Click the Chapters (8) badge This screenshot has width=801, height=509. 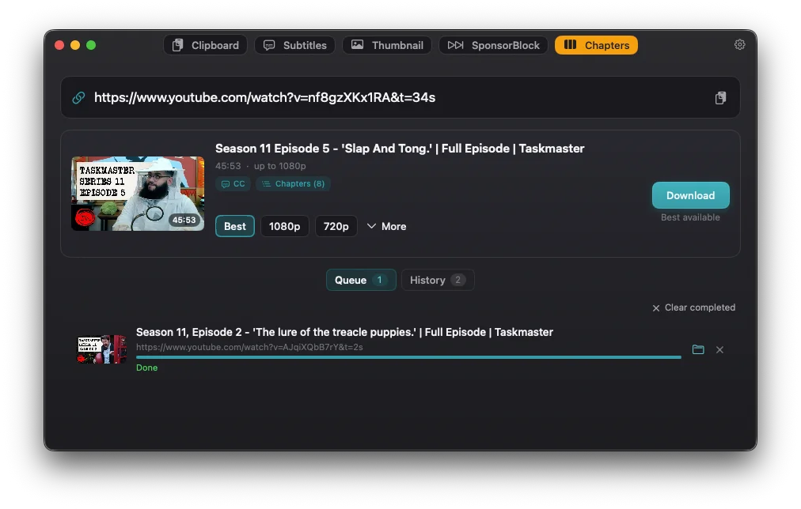[293, 183]
